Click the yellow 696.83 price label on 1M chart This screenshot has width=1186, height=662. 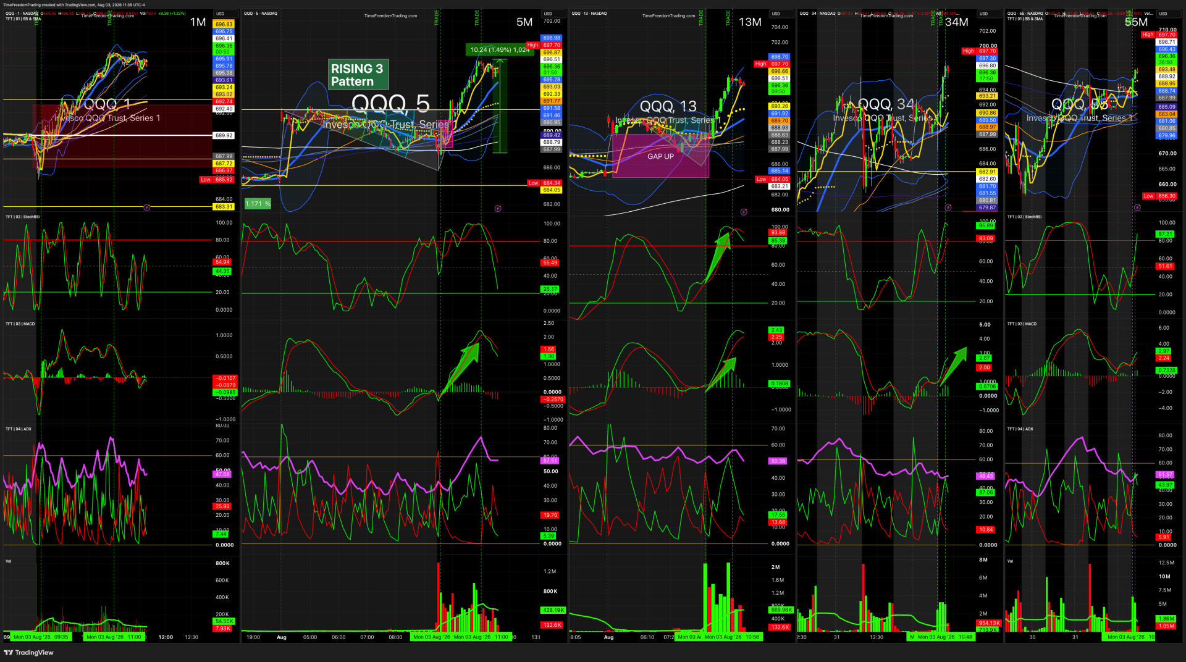pos(224,24)
